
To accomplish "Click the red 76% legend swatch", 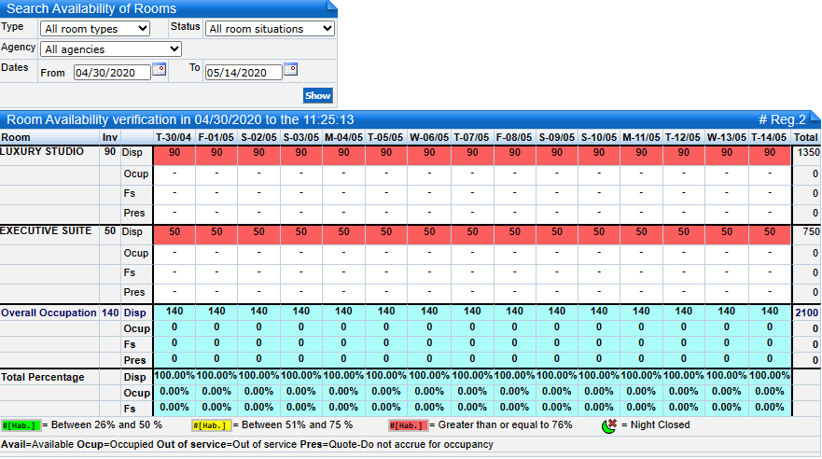I will tap(409, 425).
